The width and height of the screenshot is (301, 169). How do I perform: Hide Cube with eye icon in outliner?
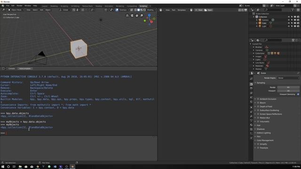click(x=289, y=23)
